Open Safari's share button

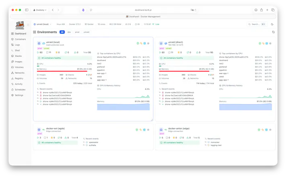pos(261,10)
